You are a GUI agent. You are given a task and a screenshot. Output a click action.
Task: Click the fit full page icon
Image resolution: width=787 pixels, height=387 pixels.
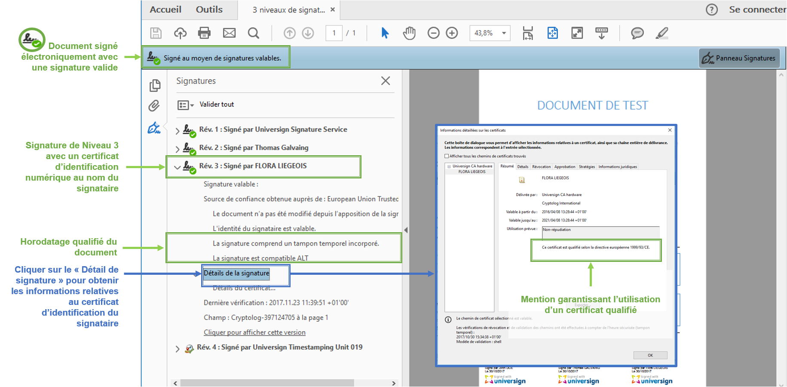click(x=553, y=33)
